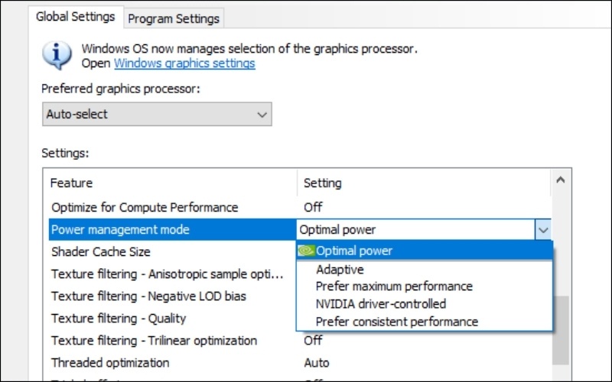Choose NVIDIA driver-controlled option

click(x=380, y=304)
